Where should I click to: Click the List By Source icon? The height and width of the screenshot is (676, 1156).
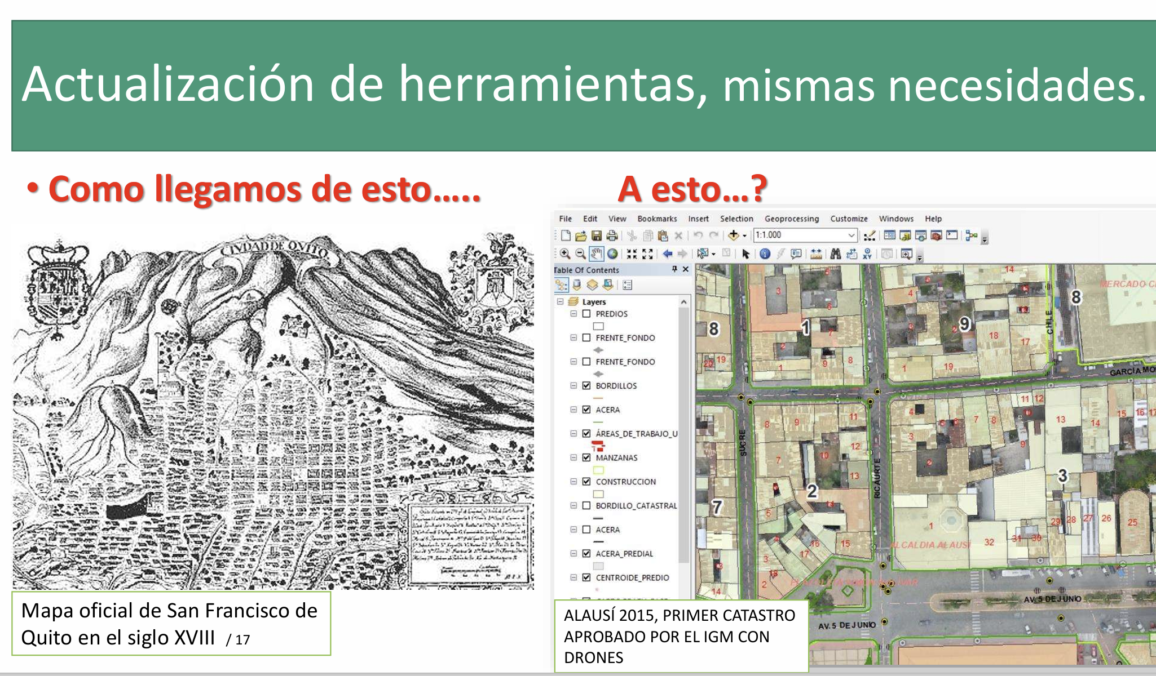tap(576, 285)
